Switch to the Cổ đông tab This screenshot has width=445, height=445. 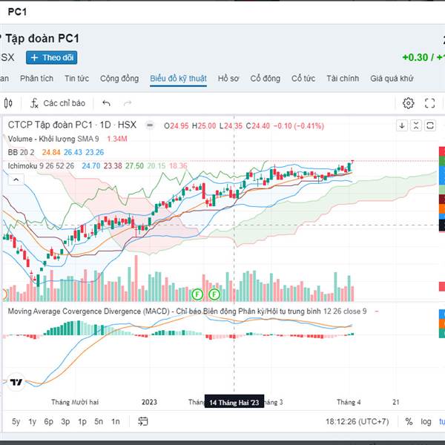[265, 79]
